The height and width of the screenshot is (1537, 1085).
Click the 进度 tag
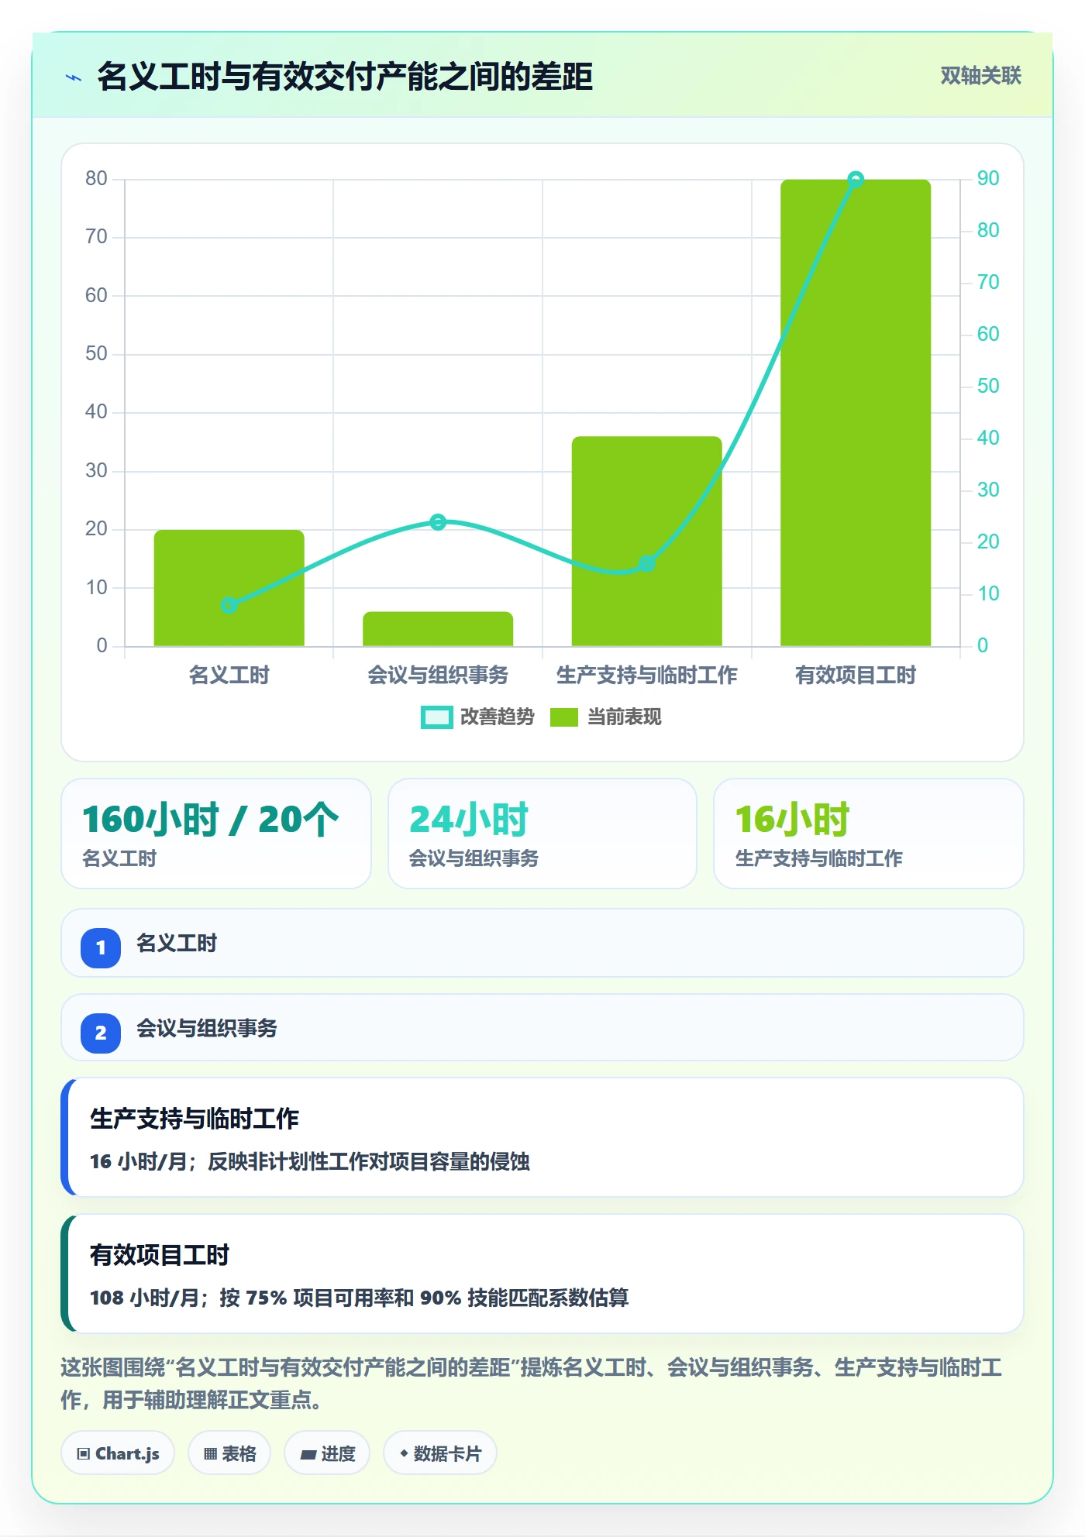pyautogui.click(x=327, y=1453)
